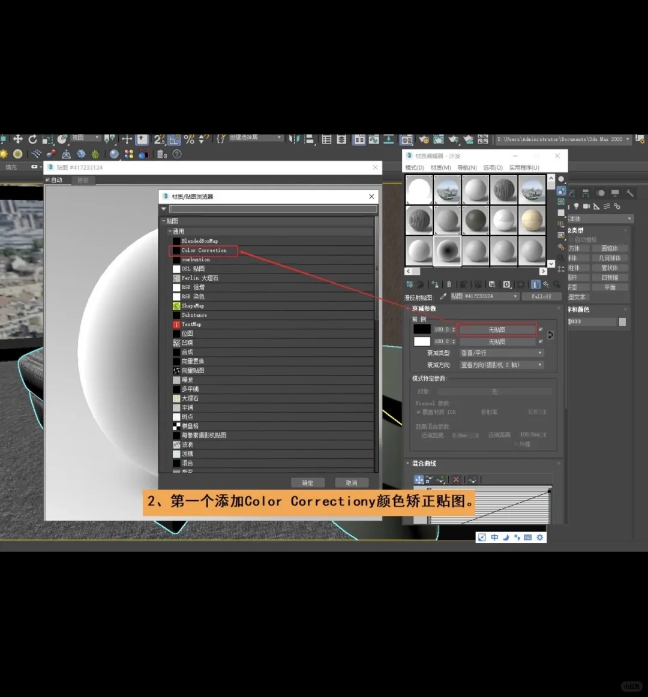Click the help question mark icon
The image size is (648, 697).
point(177,154)
